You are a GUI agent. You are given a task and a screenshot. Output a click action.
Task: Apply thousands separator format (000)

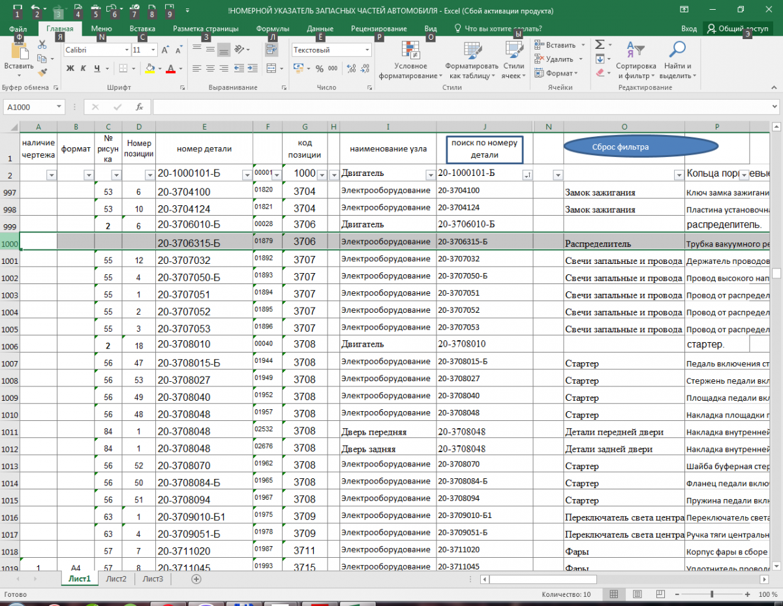tap(333, 68)
